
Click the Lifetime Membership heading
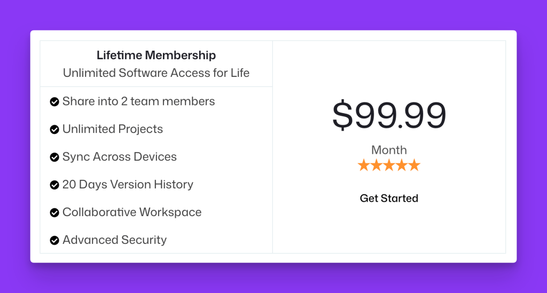click(x=156, y=55)
